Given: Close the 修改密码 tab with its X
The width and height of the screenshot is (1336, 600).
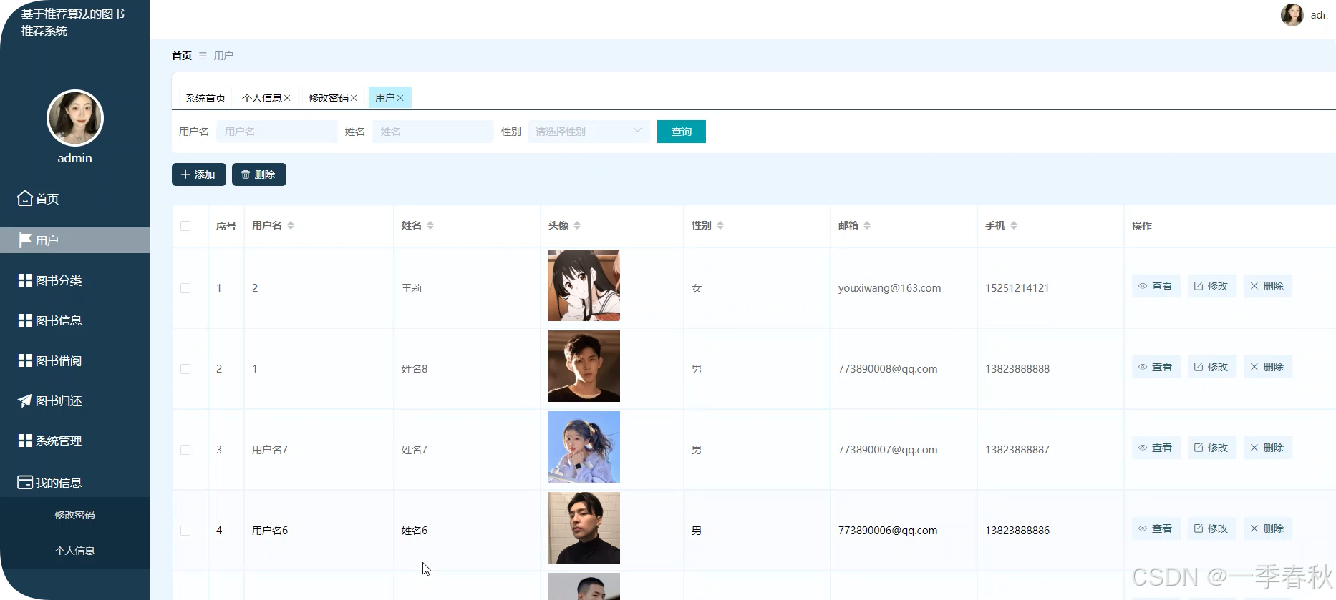Looking at the screenshot, I should [354, 98].
